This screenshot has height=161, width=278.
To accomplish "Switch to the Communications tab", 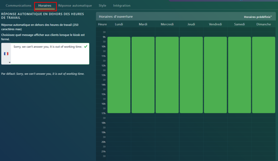I will 18,5.
